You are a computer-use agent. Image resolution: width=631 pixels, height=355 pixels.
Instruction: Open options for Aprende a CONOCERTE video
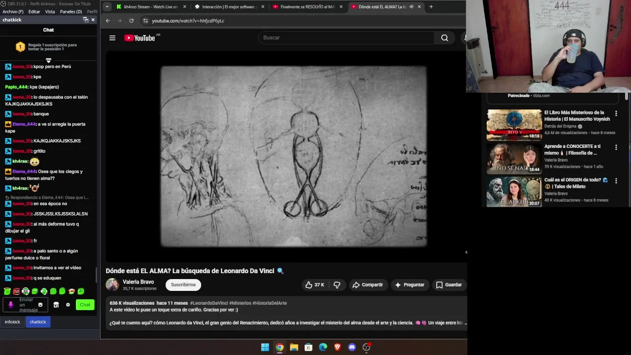point(616,147)
